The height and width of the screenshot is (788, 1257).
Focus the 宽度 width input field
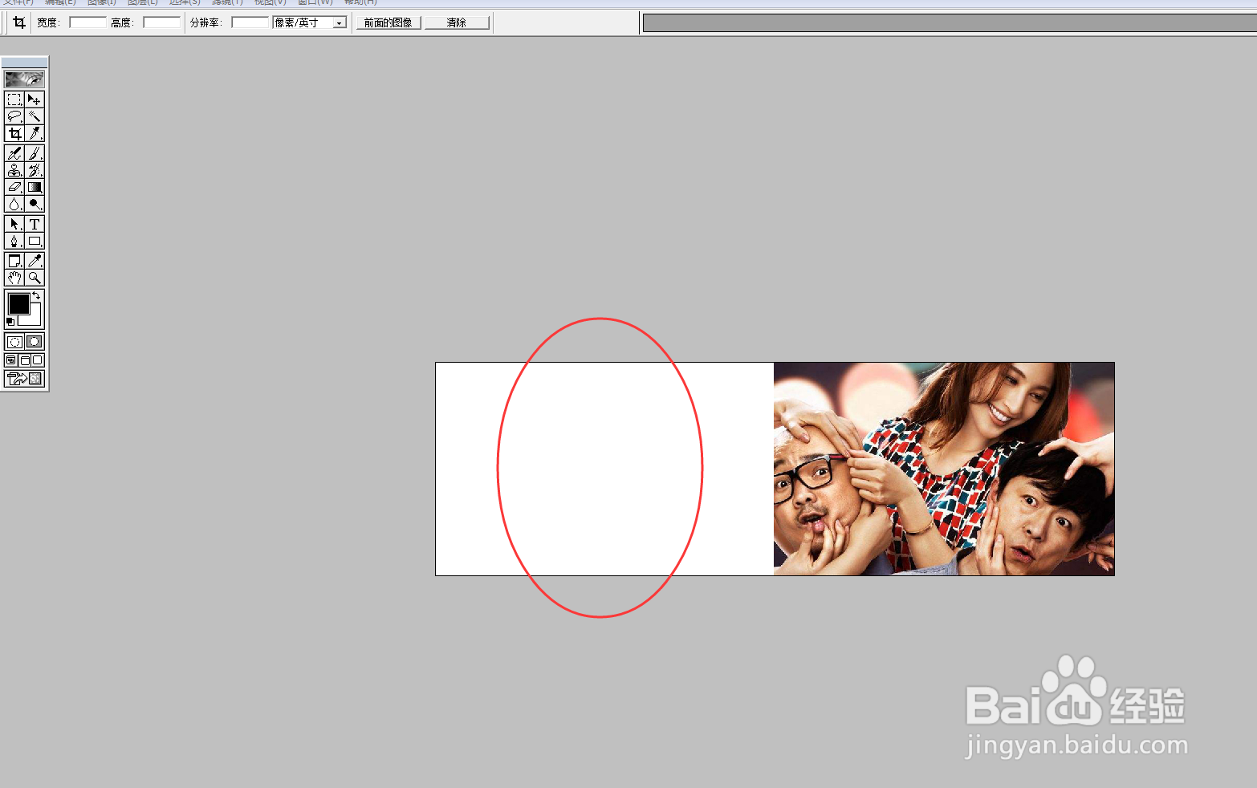click(88, 22)
